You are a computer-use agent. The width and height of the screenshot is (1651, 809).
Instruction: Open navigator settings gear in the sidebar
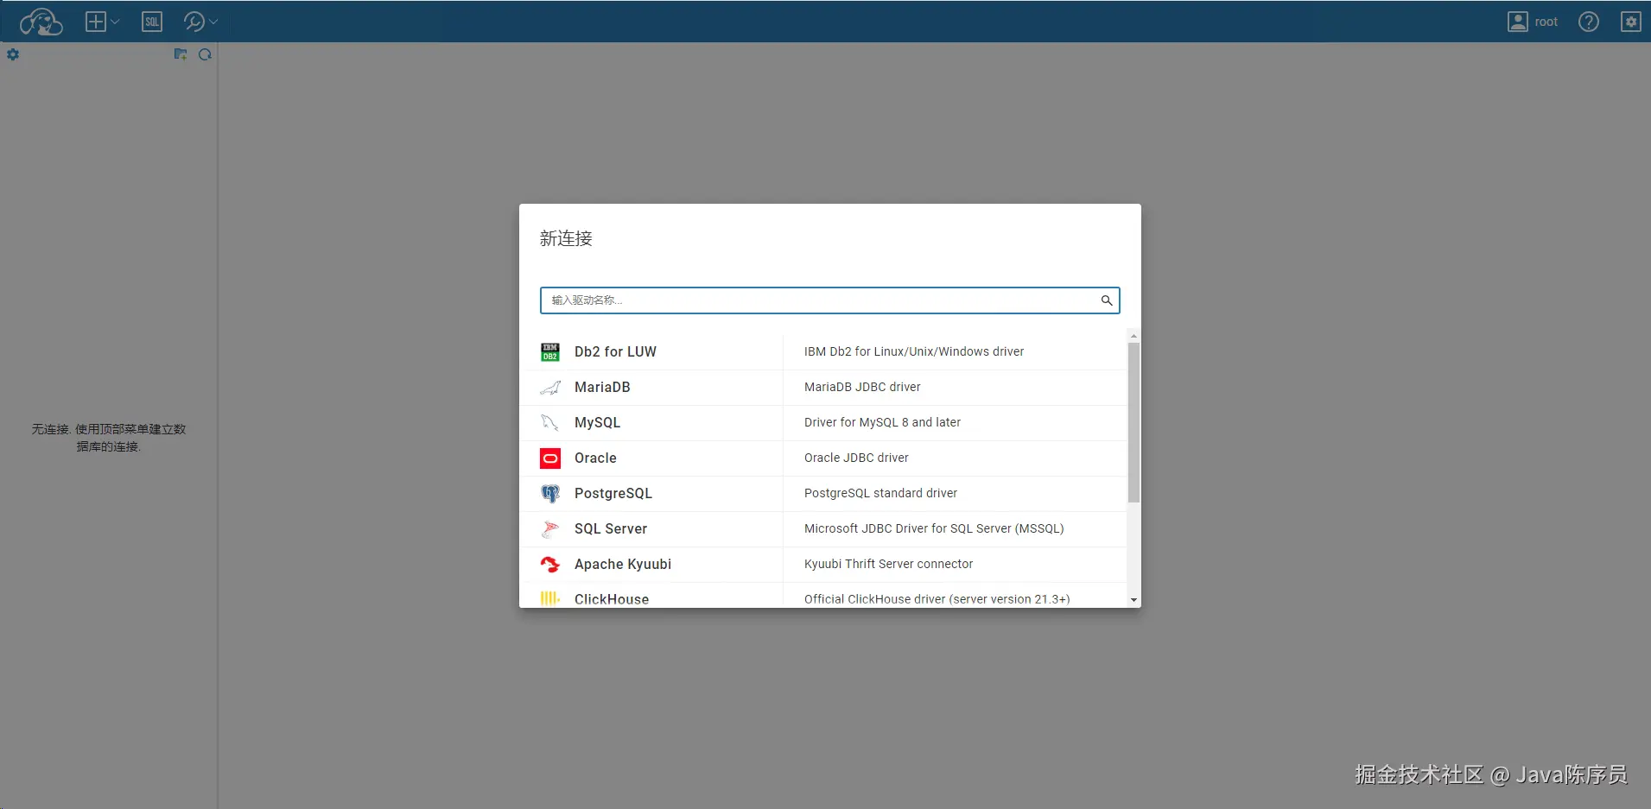pos(13,54)
